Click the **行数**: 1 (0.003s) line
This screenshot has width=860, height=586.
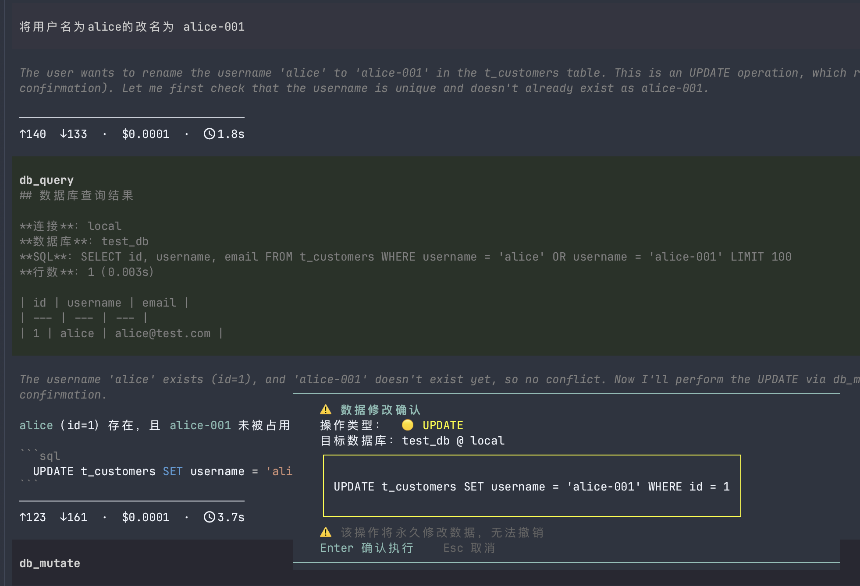pyautogui.click(x=87, y=272)
